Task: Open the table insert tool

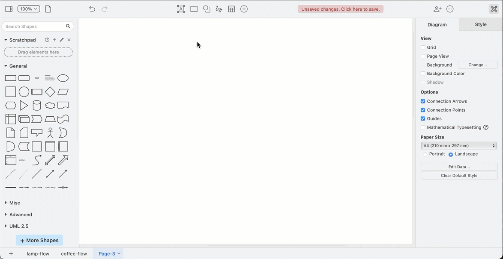Action: [231, 9]
